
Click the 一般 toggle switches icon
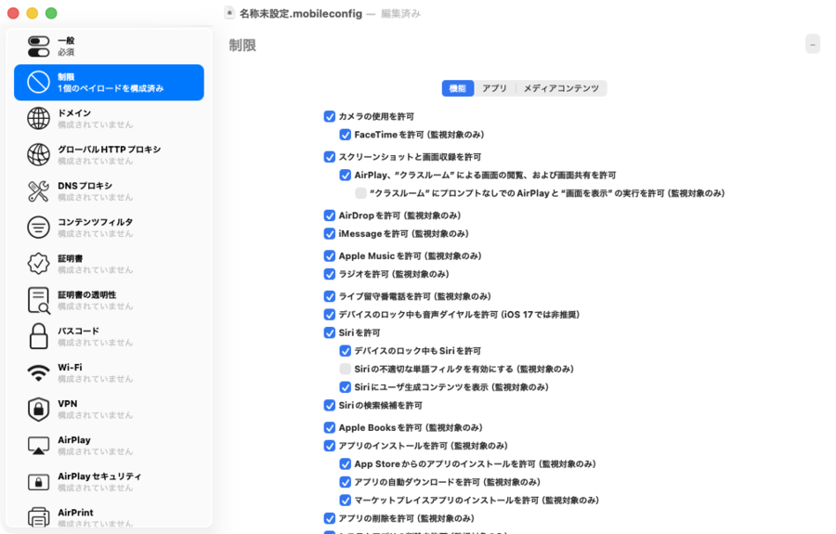tap(38, 46)
